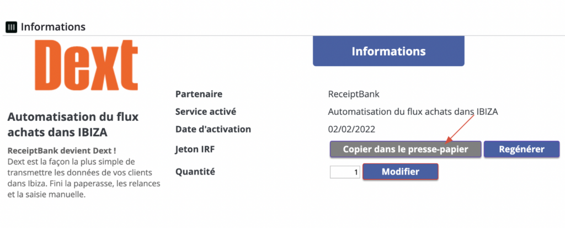Click the left 'Automatisation du flux achats' heading
The width and height of the screenshot is (565, 228).
click(73, 124)
